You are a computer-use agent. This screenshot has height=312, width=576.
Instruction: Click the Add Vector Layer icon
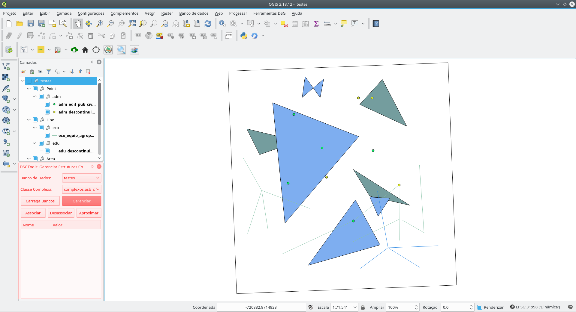[x=6, y=66]
